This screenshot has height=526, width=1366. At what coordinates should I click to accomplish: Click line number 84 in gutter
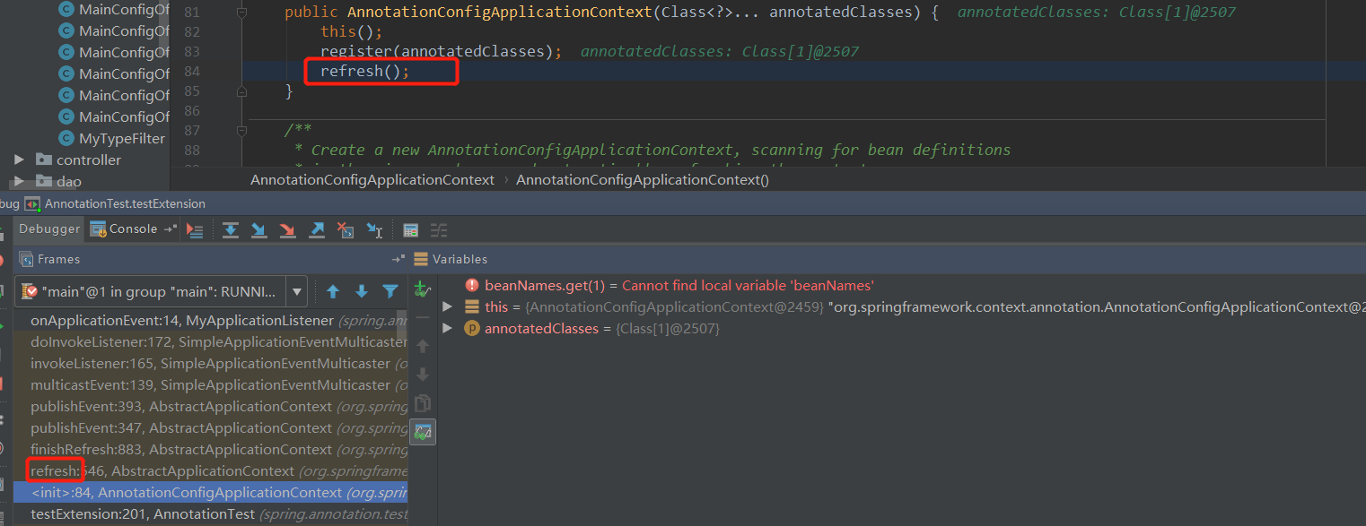(x=191, y=71)
